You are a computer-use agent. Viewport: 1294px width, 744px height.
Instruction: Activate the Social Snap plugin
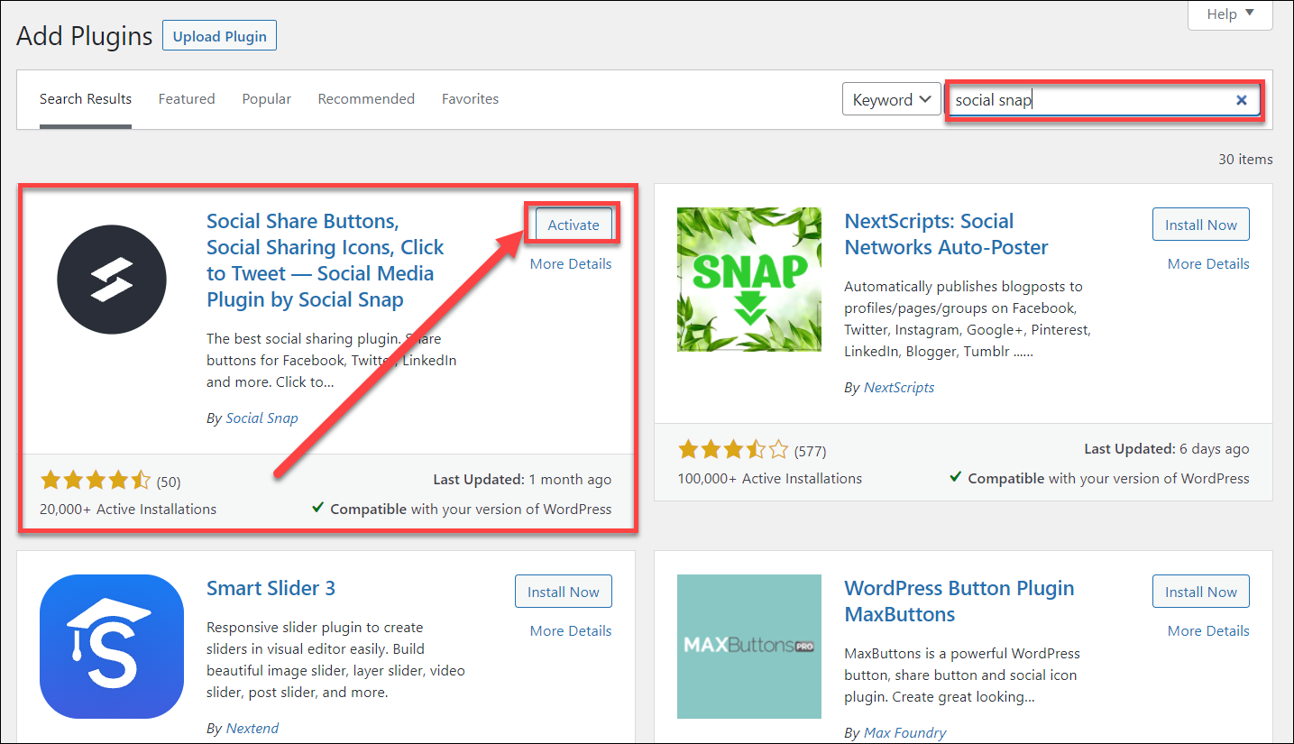[x=574, y=225]
